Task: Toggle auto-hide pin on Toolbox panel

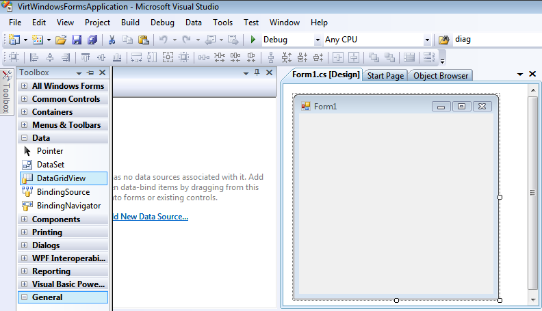Action: (x=90, y=72)
